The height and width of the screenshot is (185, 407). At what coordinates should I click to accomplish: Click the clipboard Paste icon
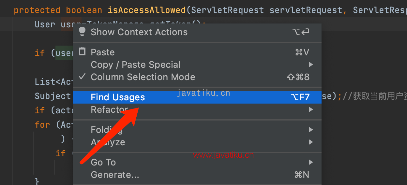click(x=83, y=51)
